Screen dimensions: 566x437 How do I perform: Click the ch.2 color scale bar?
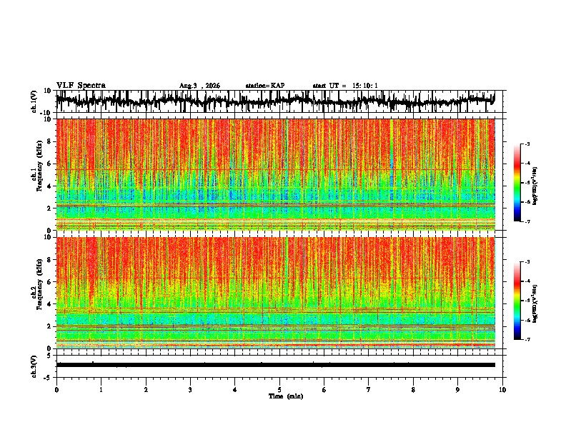coord(517,301)
